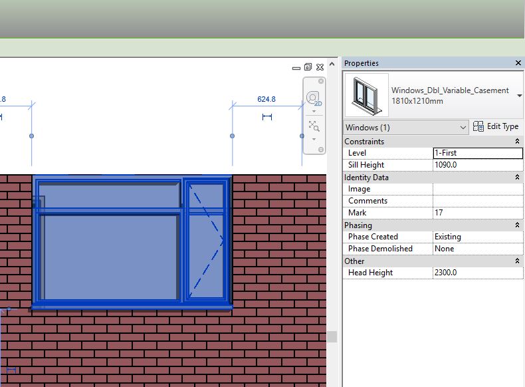Viewport: 525px width, 387px height.
Task: Click the Edit Type button
Action: [496, 126]
